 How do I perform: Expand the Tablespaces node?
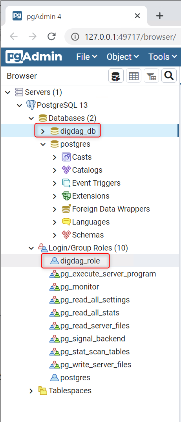pyautogui.click(x=31, y=391)
